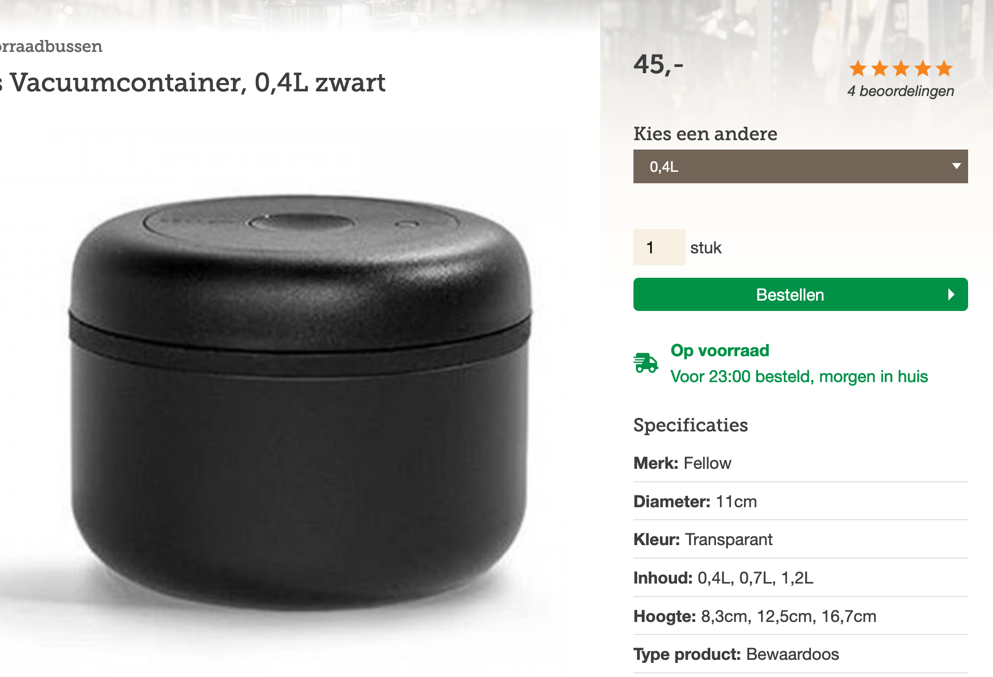This screenshot has height=677, width=993.
Task: Click the white arrow on the Bestellen button
Action: [x=951, y=294]
